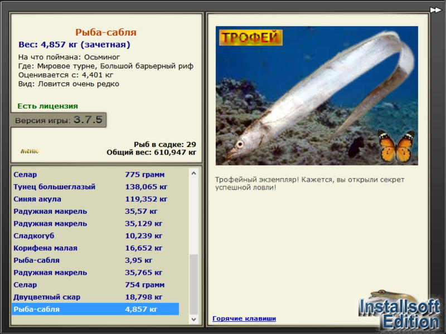This screenshot has width=446, height=334.
Task: Select Сладкогуб 10,239 кг row
Action: [34, 236]
